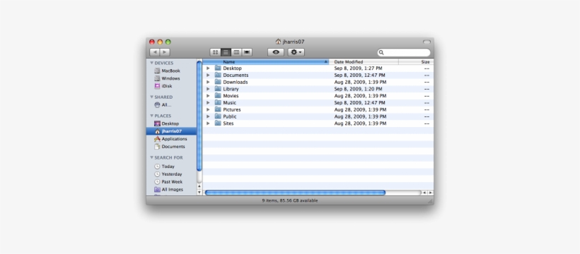Sort by the Size column header
The width and height of the screenshot is (580, 254).
(x=416, y=62)
